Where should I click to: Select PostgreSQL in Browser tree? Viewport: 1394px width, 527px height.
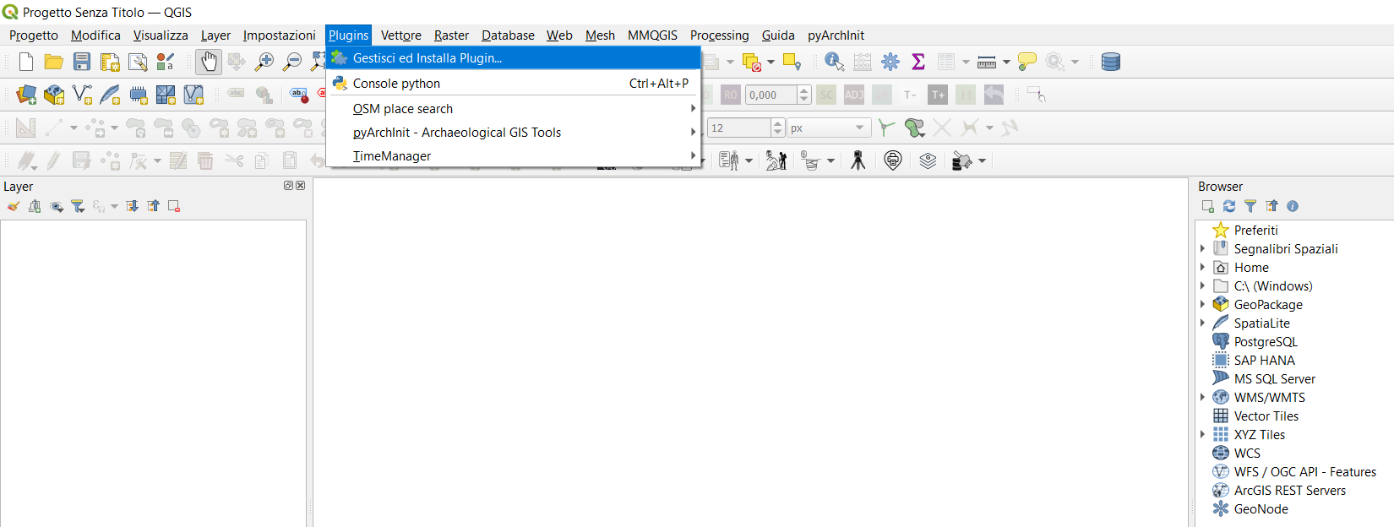click(1266, 341)
